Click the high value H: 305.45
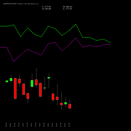Image resolution: width=131 pixels, height=131 pixels. click(67, 7)
